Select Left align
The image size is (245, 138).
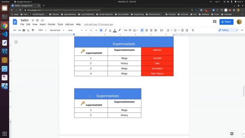point(142,30)
